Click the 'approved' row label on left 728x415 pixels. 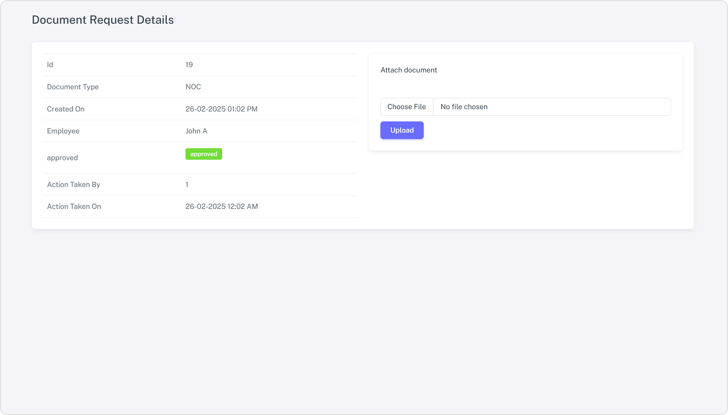[x=62, y=158]
